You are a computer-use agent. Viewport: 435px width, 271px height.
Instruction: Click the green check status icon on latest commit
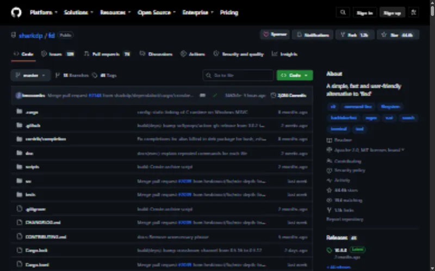click(215, 95)
